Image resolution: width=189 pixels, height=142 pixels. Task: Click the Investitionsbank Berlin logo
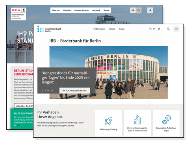(49, 29)
